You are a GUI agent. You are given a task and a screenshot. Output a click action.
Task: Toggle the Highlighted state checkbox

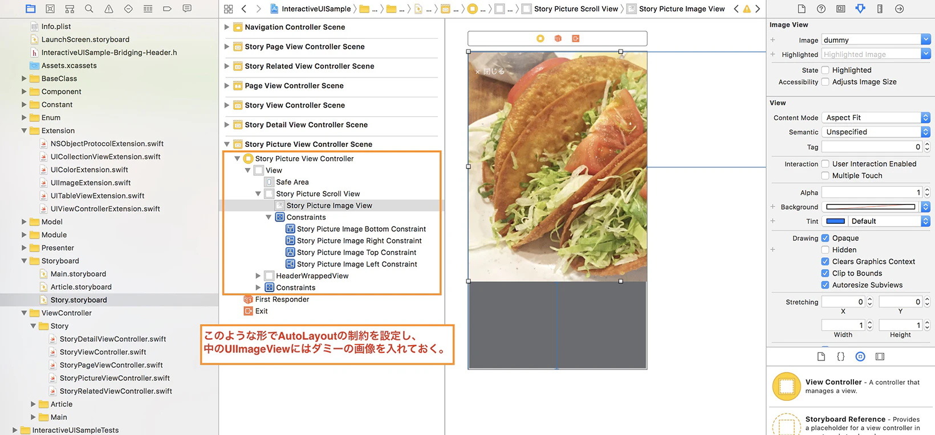click(x=825, y=70)
